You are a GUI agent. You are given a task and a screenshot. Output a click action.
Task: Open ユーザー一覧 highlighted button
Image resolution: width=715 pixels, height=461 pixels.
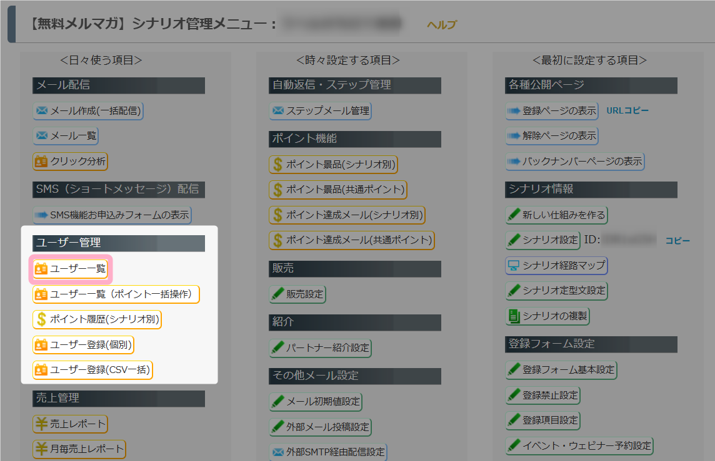click(x=70, y=269)
